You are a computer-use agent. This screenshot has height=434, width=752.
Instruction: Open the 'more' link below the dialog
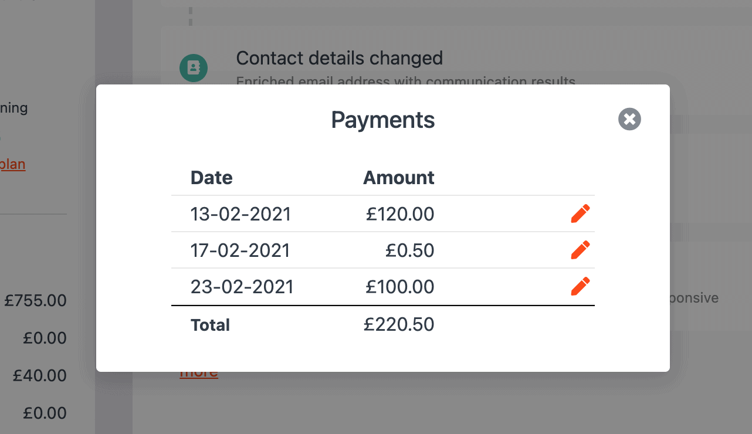coord(199,373)
